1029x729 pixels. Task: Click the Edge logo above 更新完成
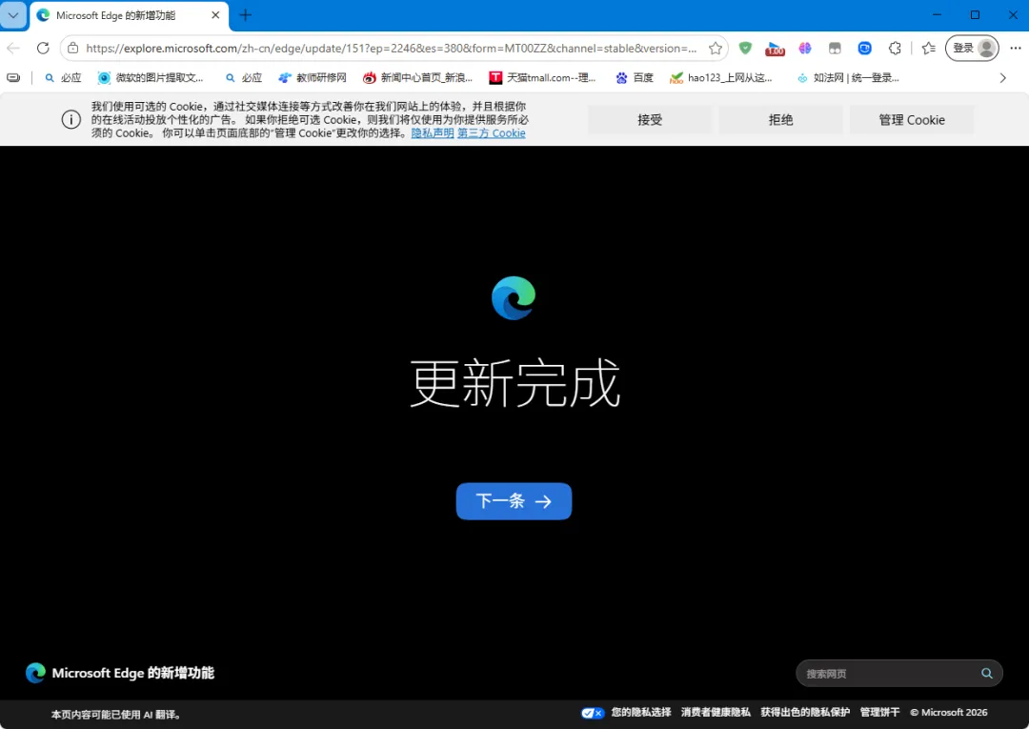(x=514, y=298)
